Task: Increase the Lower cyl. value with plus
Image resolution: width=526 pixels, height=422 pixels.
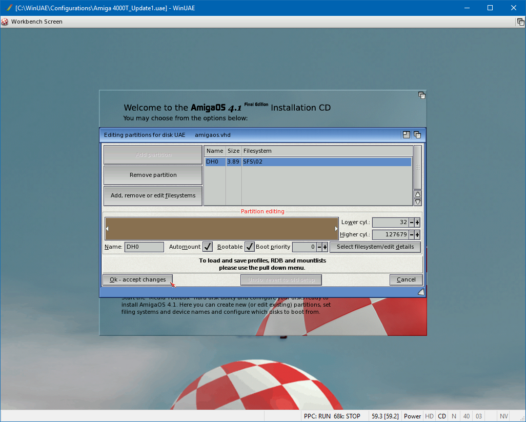Action: (417, 223)
